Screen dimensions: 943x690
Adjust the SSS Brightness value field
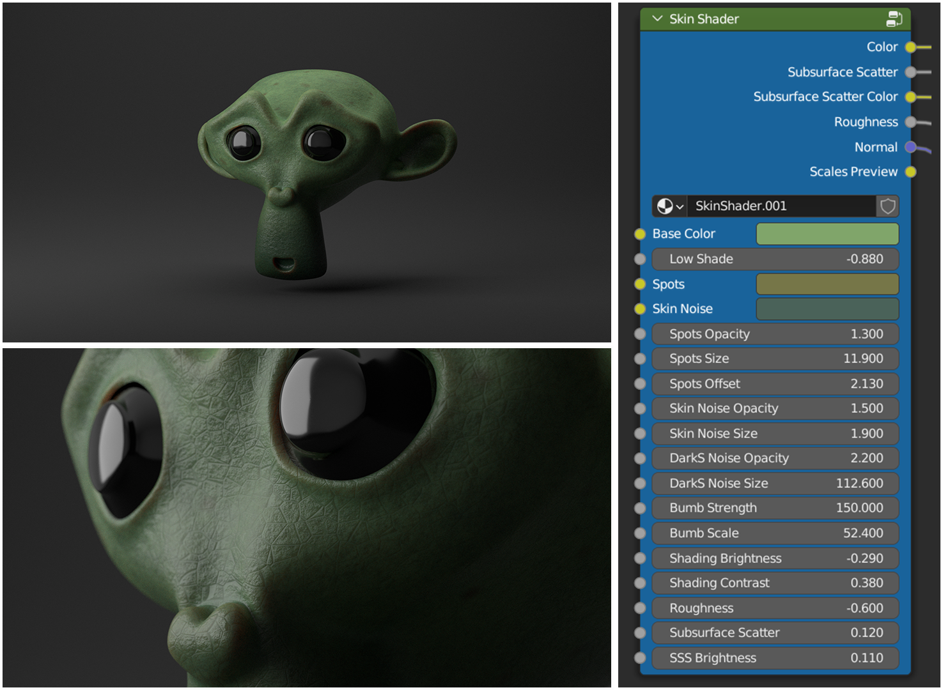775,658
